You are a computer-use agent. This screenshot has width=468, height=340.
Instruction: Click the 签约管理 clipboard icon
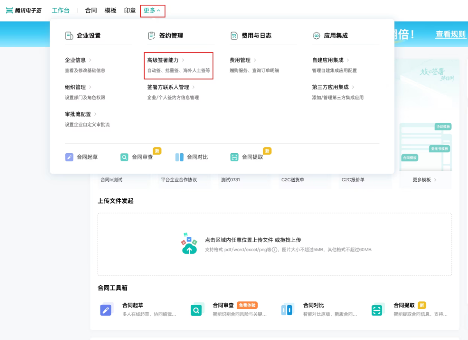point(151,35)
